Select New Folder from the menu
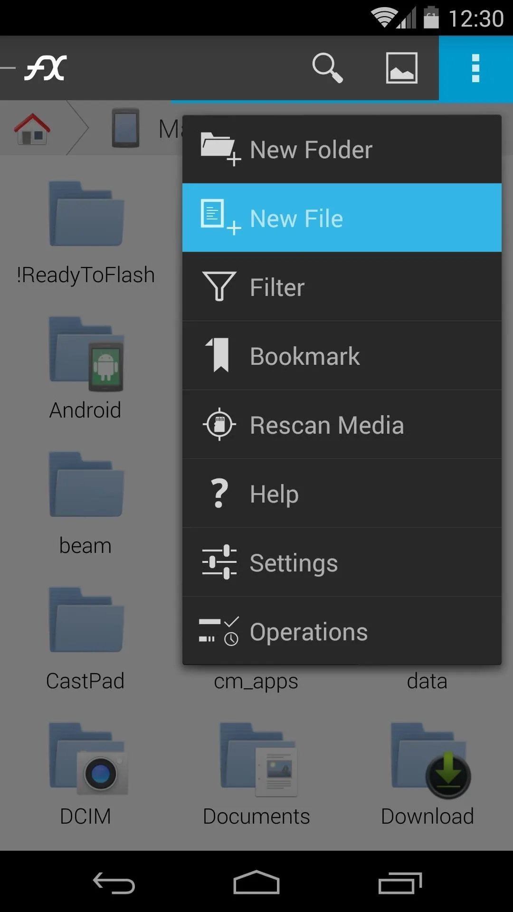 [342, 149]
